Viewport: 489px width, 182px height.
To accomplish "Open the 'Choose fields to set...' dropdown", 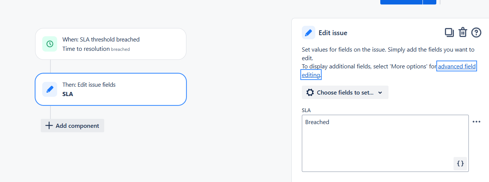I will (x=345, y=92).
